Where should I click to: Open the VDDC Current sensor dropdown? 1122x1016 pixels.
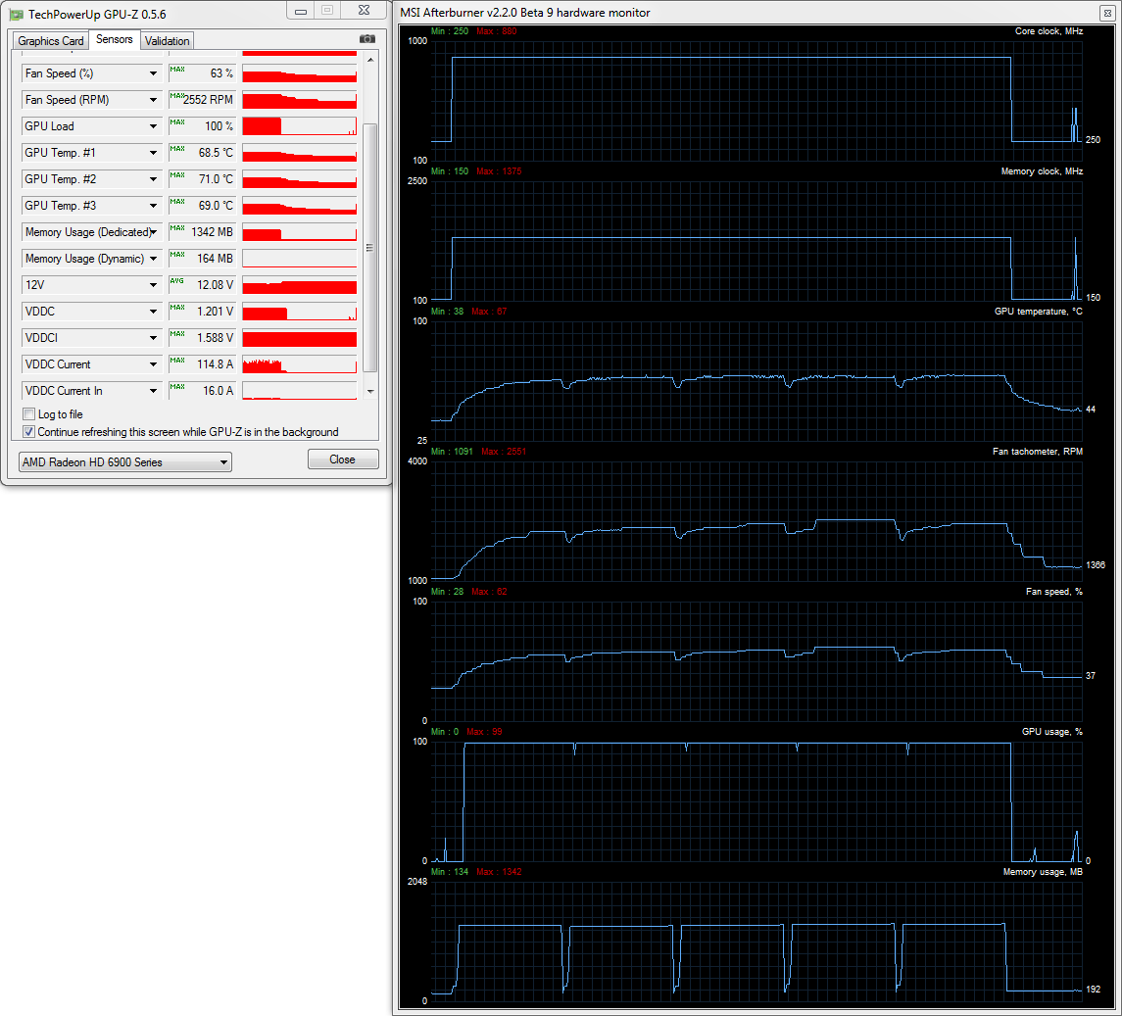coord(153,364)
